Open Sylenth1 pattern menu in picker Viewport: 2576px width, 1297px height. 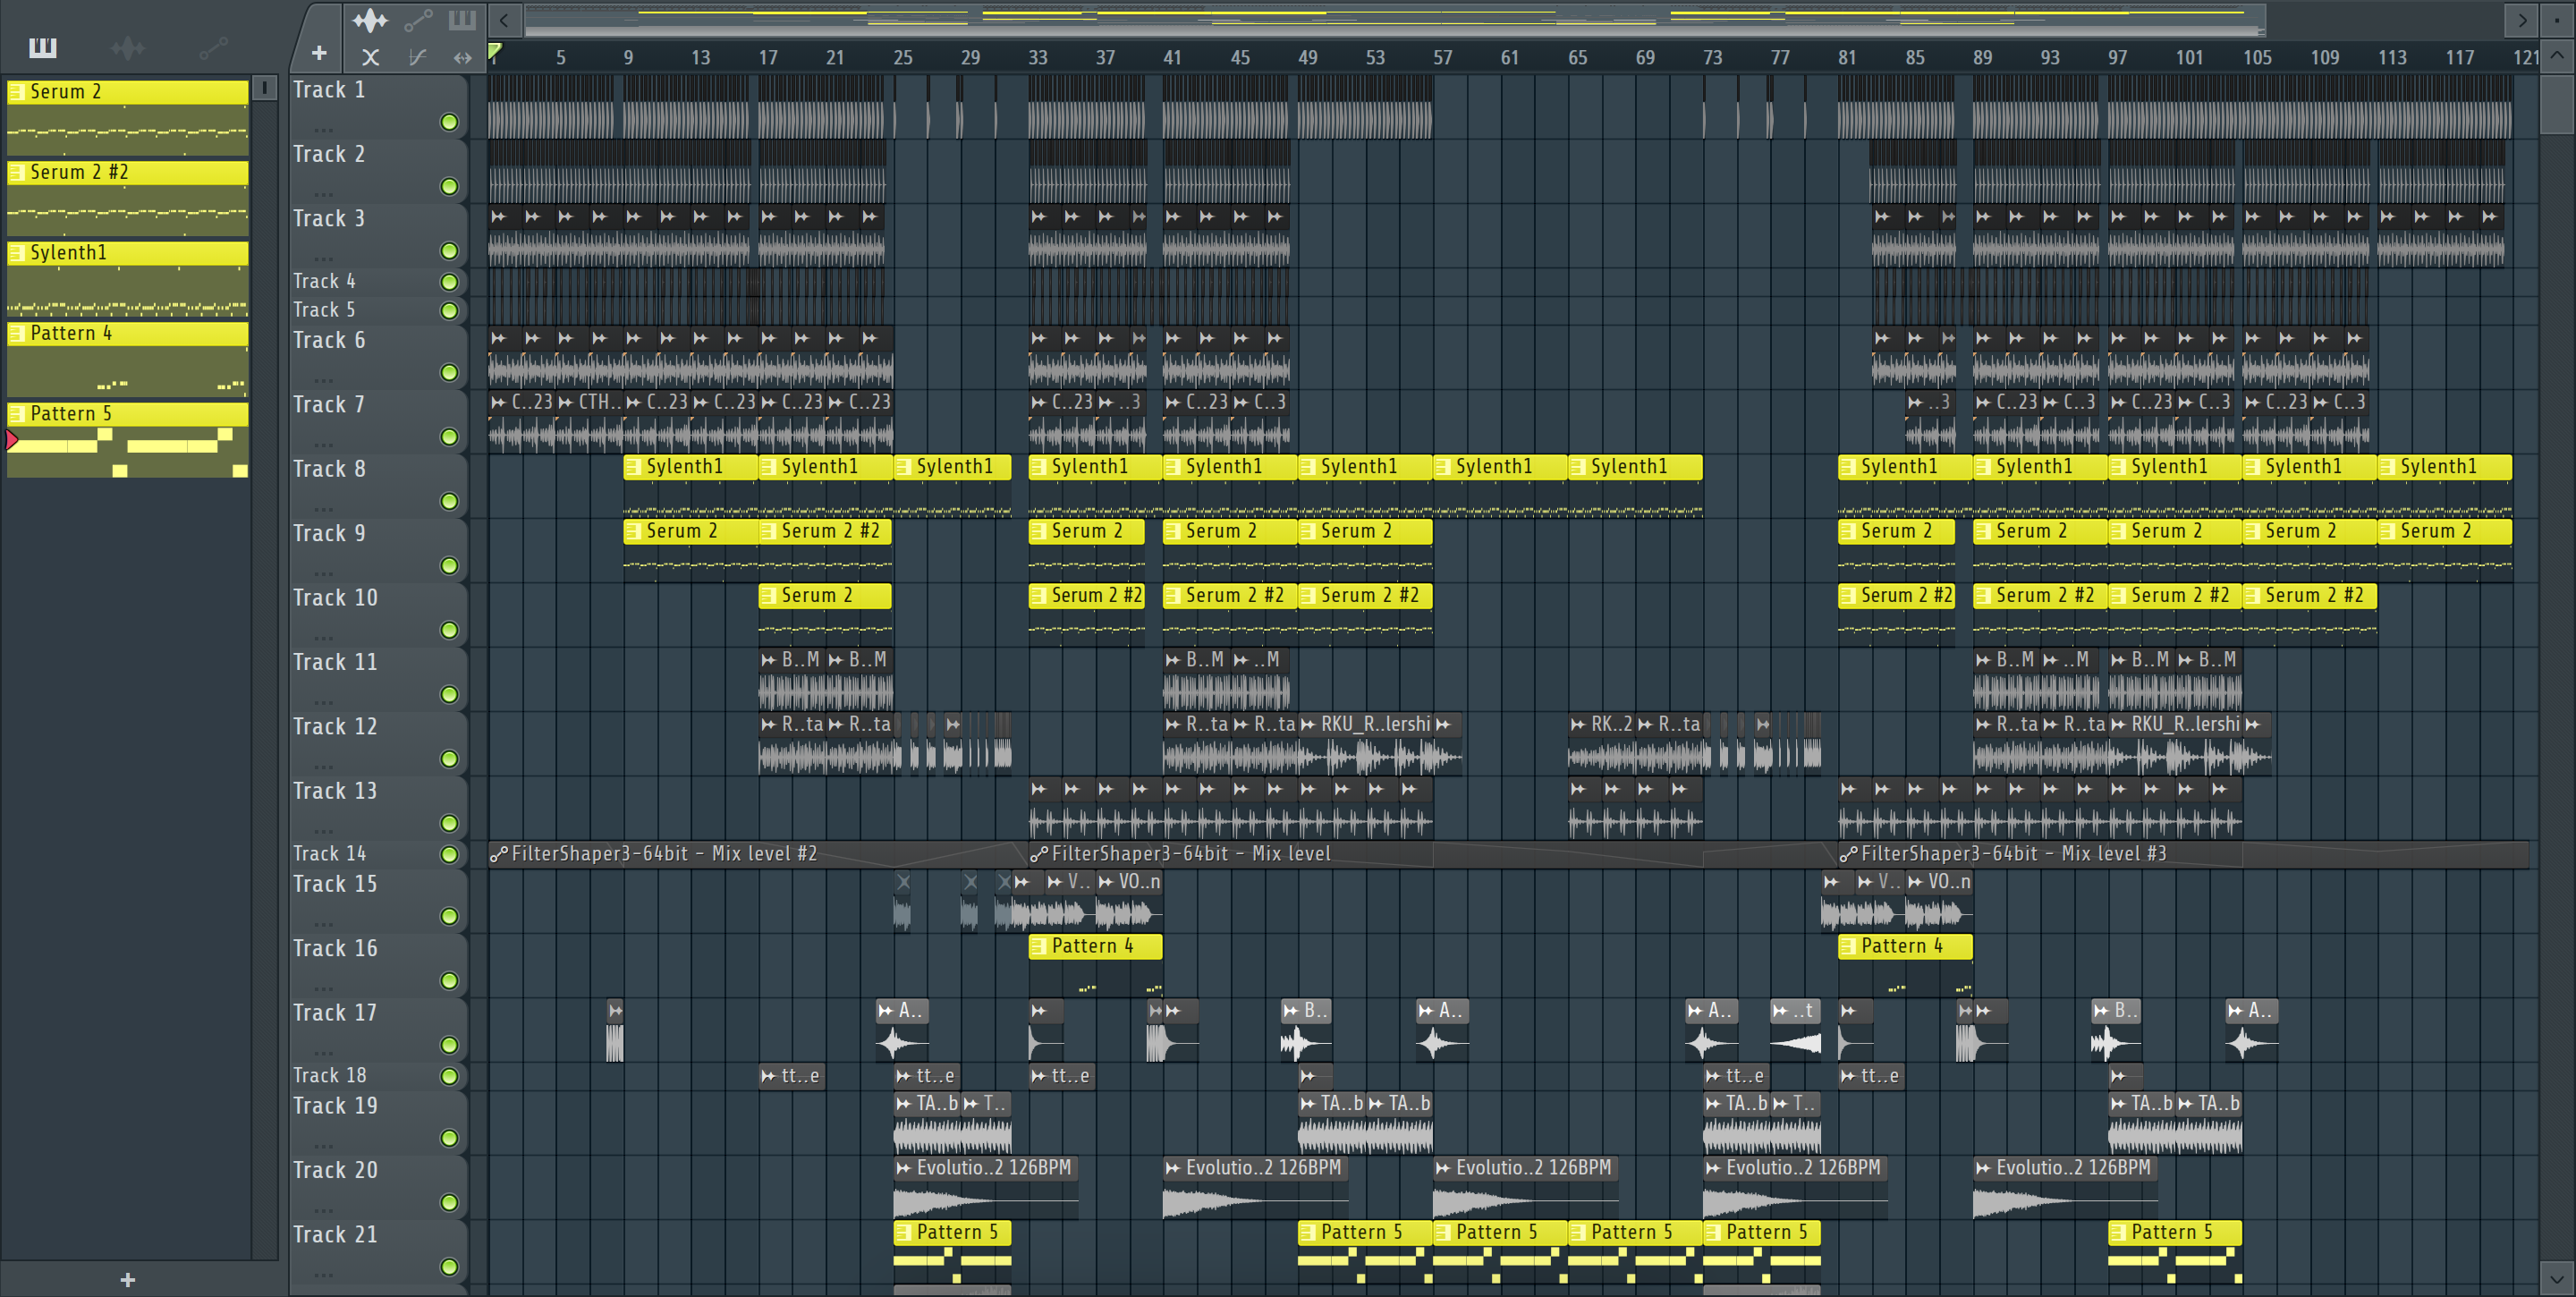tap(16, 253)
